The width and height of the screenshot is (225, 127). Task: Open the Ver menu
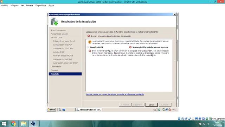pos(22,6)
